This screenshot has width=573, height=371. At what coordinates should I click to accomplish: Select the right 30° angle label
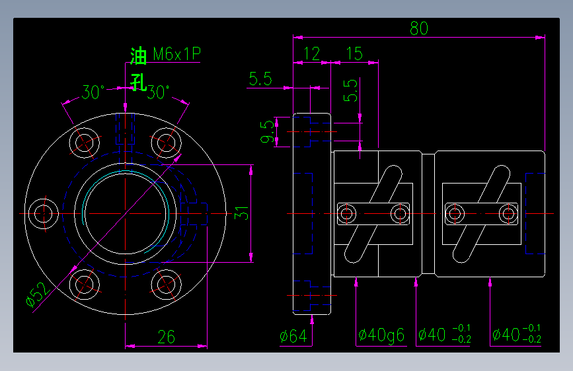coord(158,92)
